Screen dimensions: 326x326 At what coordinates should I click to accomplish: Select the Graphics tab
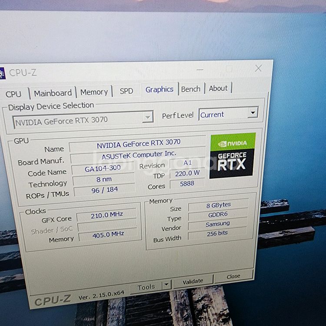pos(160,90)
